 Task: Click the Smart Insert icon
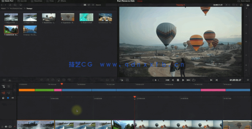click(x=41, y=80)
